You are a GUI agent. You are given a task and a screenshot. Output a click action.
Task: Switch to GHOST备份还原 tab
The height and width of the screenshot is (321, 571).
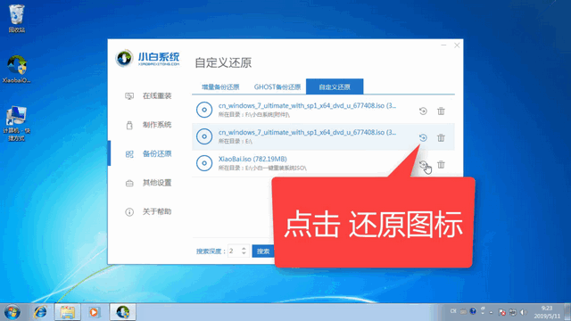(277, 87)
